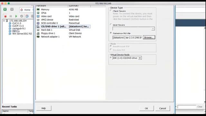The image size is (206, 116).
Task: Suspend the VM with the pause icon
Action: 11,16
